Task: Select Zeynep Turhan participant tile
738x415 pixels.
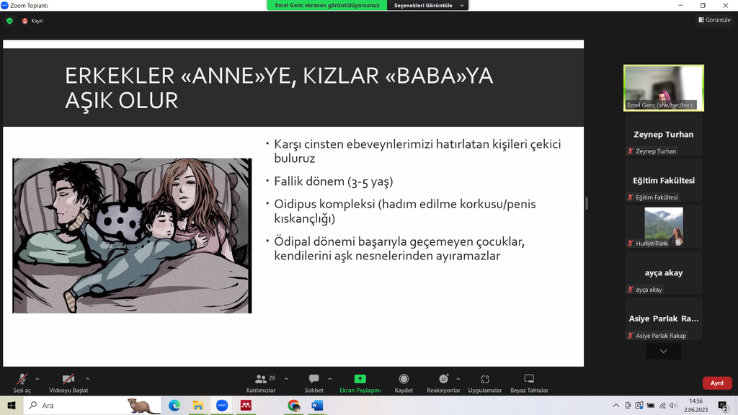Action: 664,135
